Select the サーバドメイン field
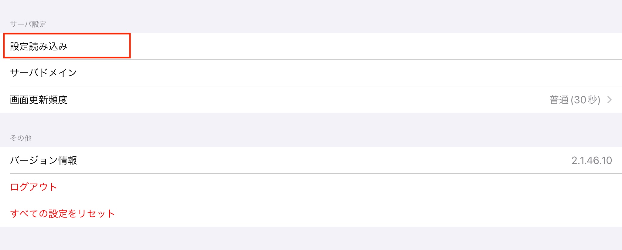622x250 pixels. pos(43,73)
